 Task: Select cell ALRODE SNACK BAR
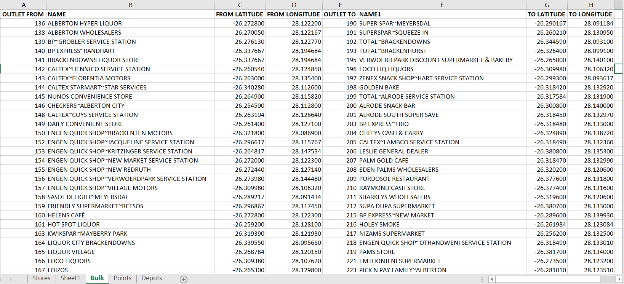click(442, 105)
